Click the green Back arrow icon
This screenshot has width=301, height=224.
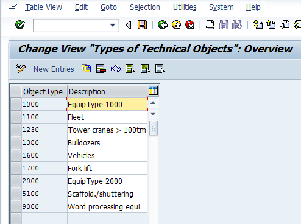tap(163, 25)
